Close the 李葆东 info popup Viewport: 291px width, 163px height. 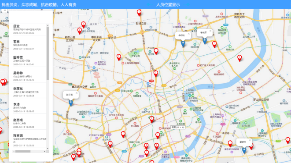188,34
